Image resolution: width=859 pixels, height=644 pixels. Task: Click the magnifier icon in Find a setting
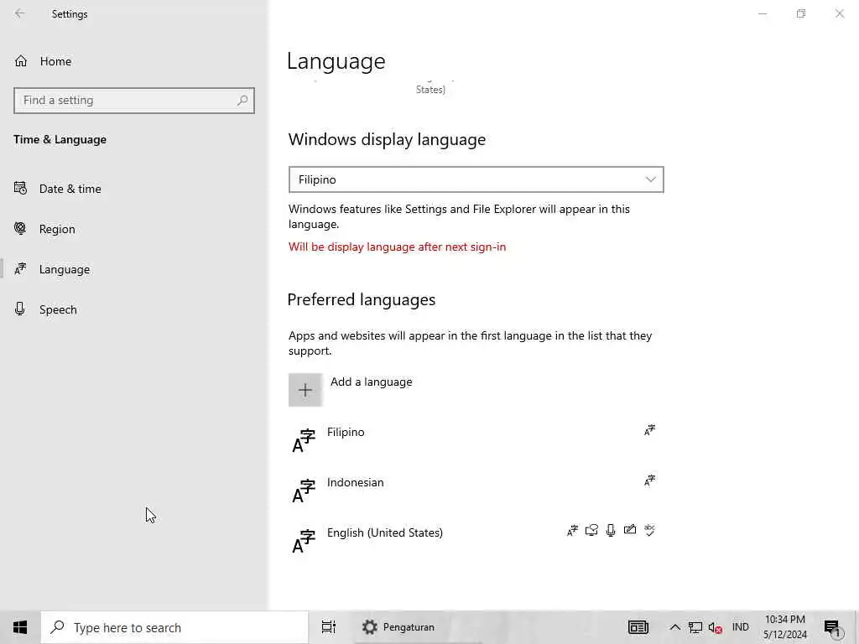[x=242, y=101]
